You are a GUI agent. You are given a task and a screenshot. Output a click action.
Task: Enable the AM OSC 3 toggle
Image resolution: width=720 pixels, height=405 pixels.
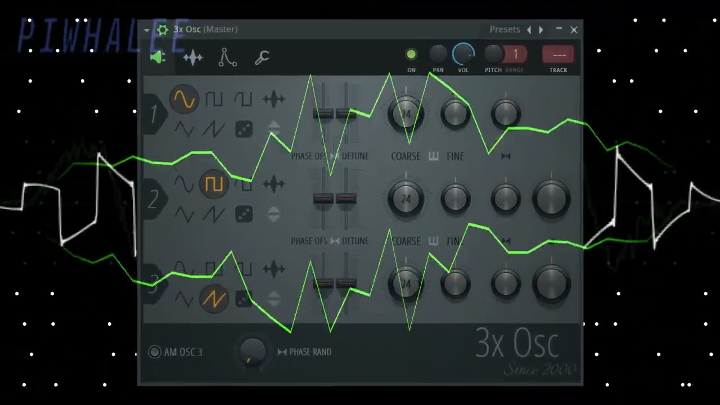155,352
